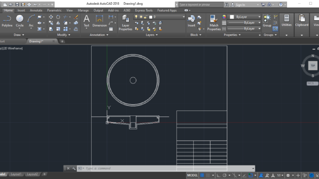Switch to the Layout1 tab

16,174
